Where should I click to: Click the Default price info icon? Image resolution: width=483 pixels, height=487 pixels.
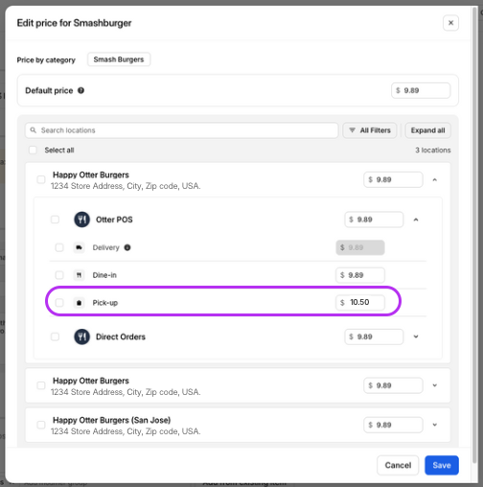pos(80,90)
